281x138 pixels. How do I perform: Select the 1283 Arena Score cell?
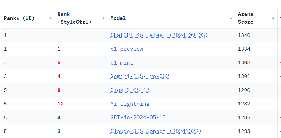[244, 131]
